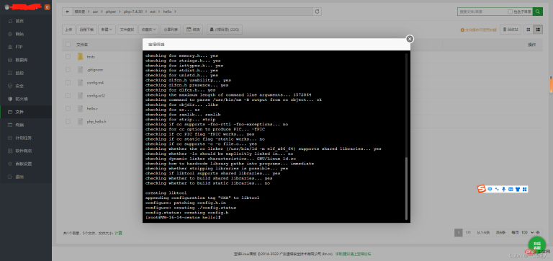Viewport: 553px width, 261px height.
Task: Click the 文件查找 file search button
Action: (x=127, y=30)
